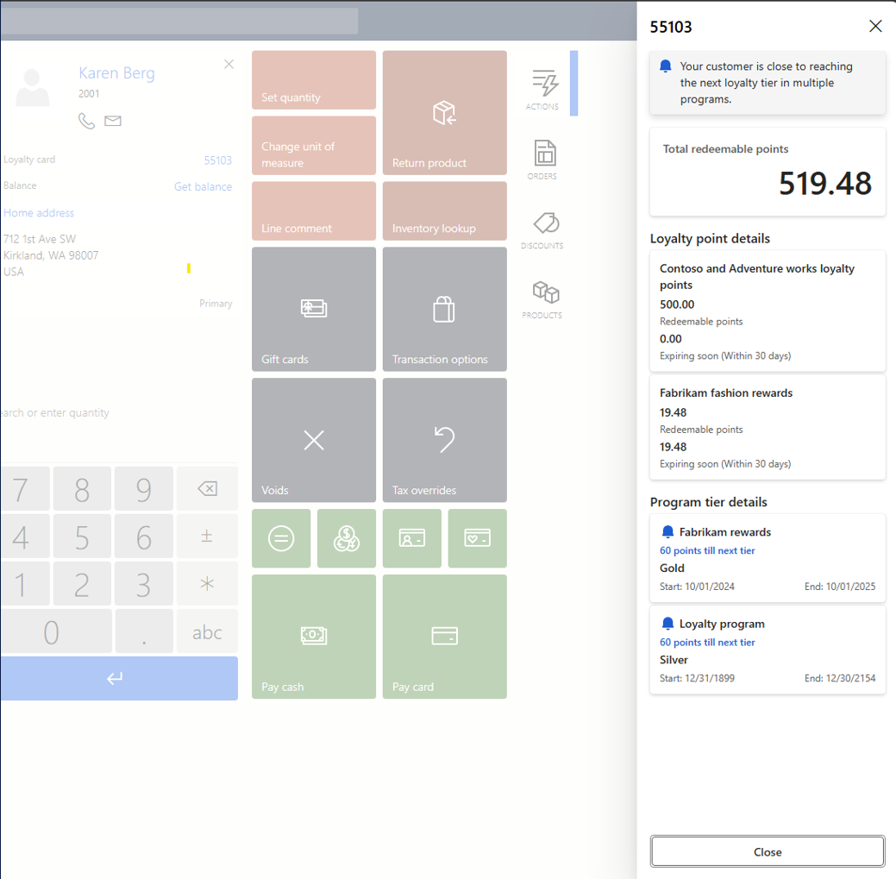Open the Voids tile
This screenshot has width=896, height=879.
coord(314,440)
